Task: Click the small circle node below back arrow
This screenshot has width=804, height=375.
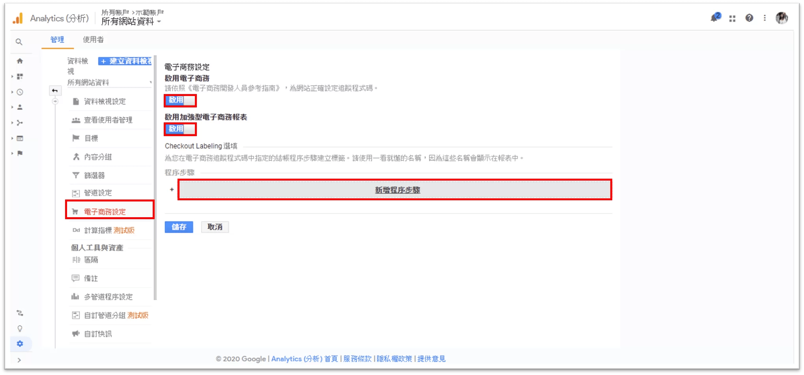Action: [55, 102]
